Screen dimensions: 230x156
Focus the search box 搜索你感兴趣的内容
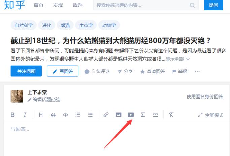[146, 5]
